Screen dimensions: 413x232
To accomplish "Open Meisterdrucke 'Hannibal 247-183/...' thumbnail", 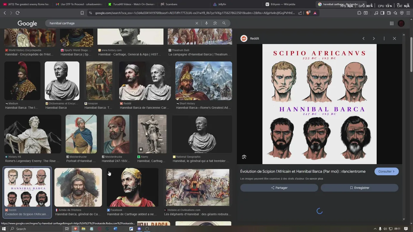I will [x=116, y=134].
